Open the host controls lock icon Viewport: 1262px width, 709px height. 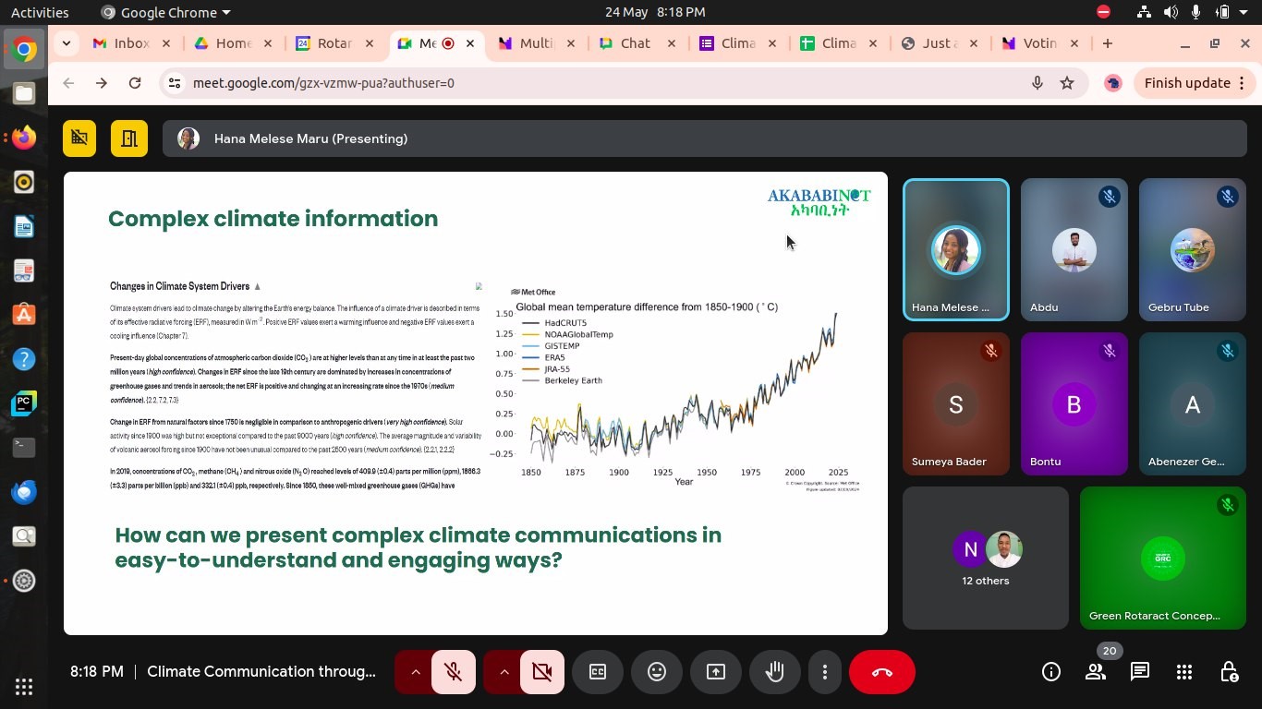click(1229, 672)
